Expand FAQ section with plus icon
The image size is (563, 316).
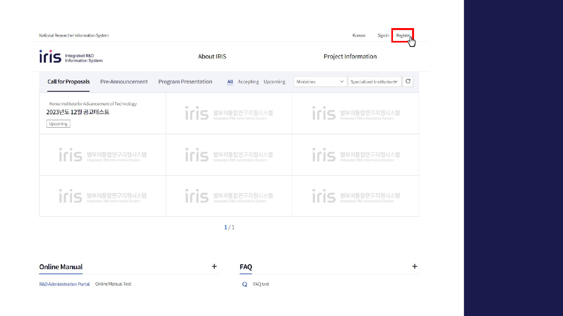point(414,266)
